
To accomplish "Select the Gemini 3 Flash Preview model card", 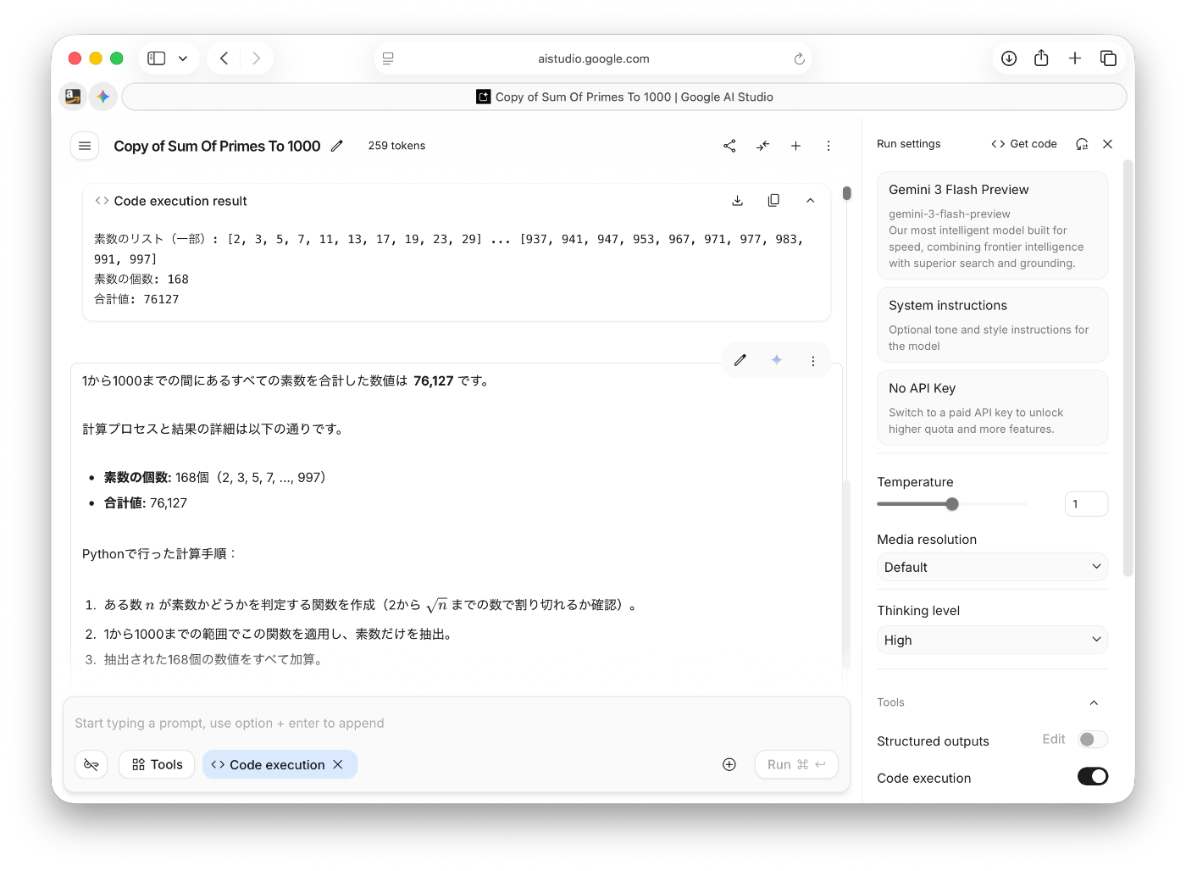I will click(991, 225).
